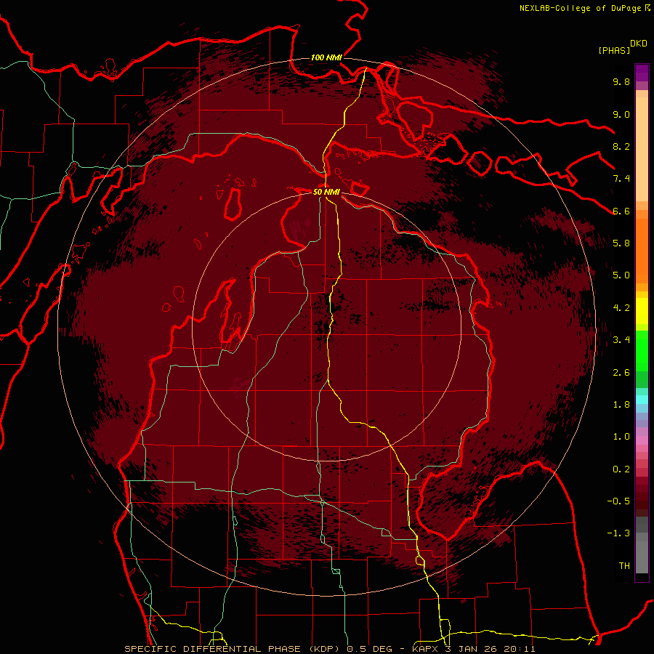Click the 7.4 color scale value
The image size is (654, 654).
coord(621,179)
